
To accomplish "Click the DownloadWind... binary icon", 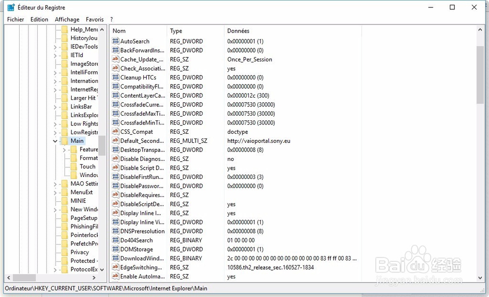I will click(115, 258).
